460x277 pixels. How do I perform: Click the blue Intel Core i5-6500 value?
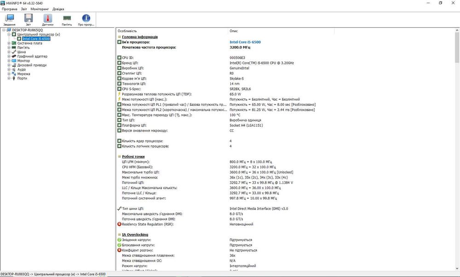[x=245, y=42]
